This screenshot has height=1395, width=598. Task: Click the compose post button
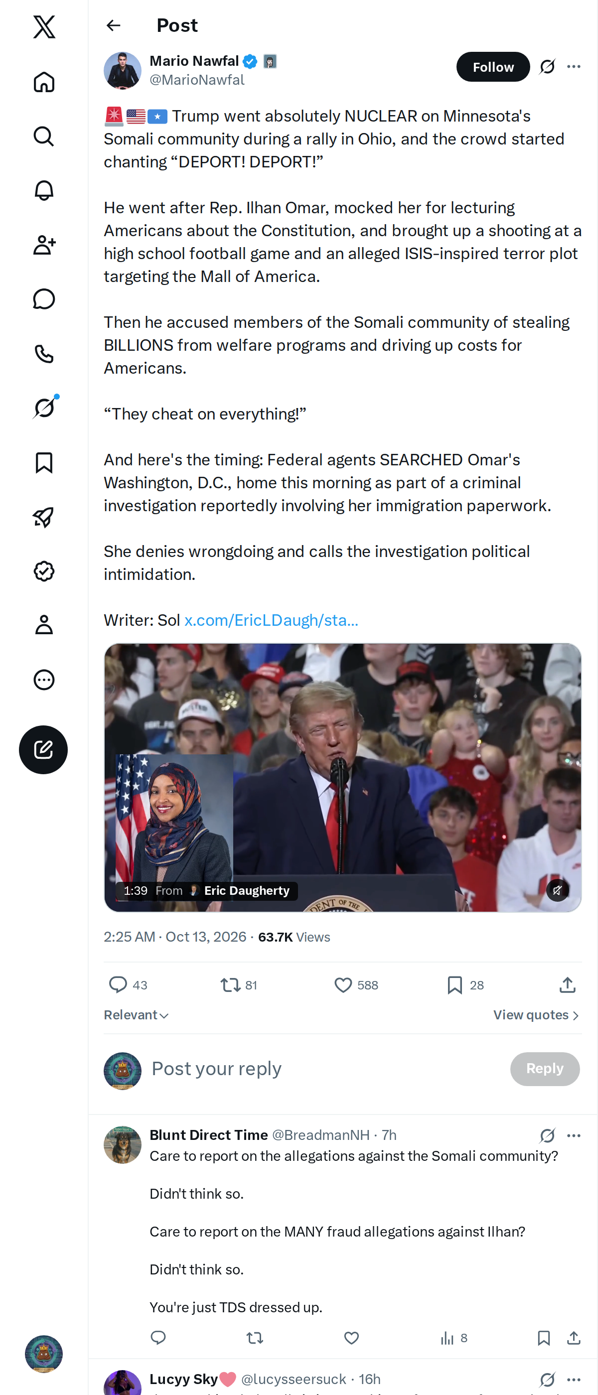point(43,749)
